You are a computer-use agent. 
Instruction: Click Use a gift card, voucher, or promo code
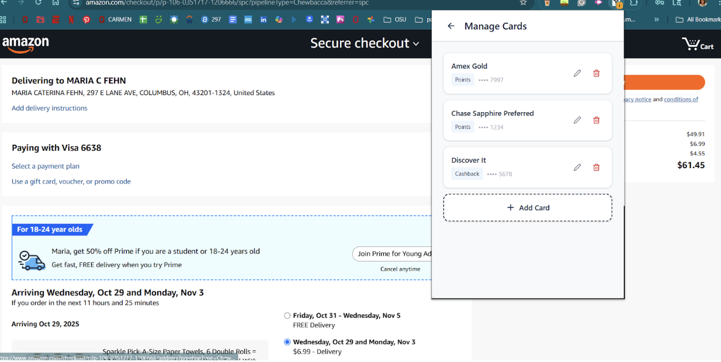tap(71, 182)
